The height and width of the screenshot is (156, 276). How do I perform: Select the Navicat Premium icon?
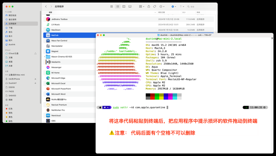pos(48,105)
